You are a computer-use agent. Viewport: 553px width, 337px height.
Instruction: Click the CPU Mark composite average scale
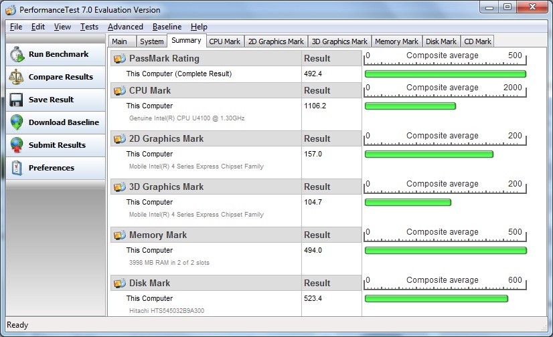point(445,90)
